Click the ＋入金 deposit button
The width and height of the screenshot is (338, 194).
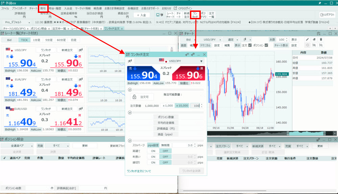pyautogui.click(x=142, y=15)
